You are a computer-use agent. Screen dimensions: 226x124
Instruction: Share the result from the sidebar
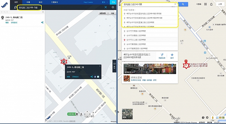42,22
